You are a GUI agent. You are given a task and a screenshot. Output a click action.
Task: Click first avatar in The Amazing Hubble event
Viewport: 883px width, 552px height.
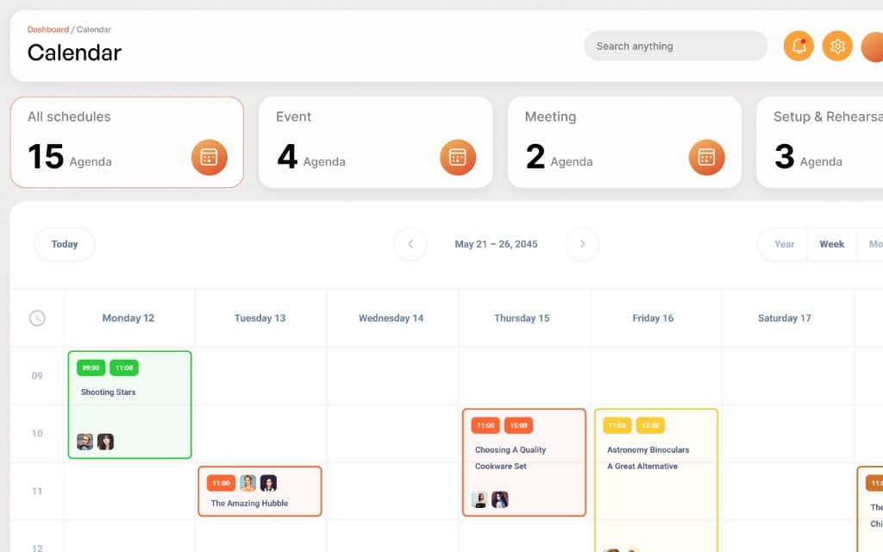point(247,483)
